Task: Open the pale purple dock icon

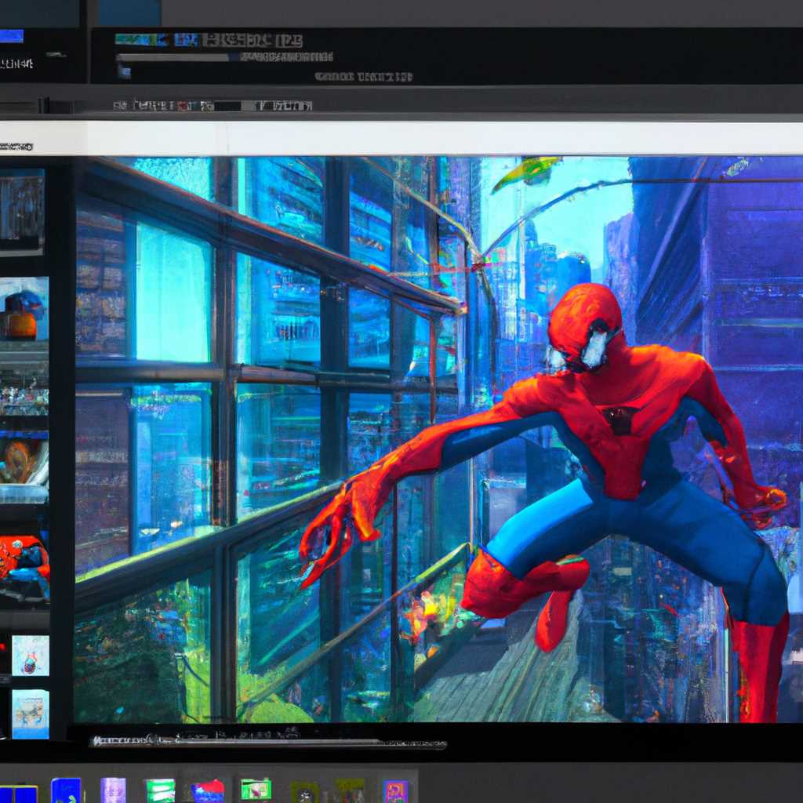Action: pyautogui.click(x=113, y=790)
